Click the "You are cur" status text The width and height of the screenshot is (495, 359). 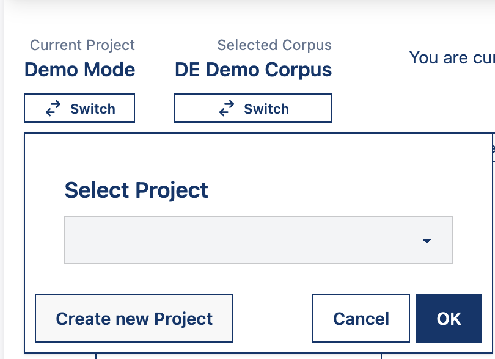[x=451, y=58]
